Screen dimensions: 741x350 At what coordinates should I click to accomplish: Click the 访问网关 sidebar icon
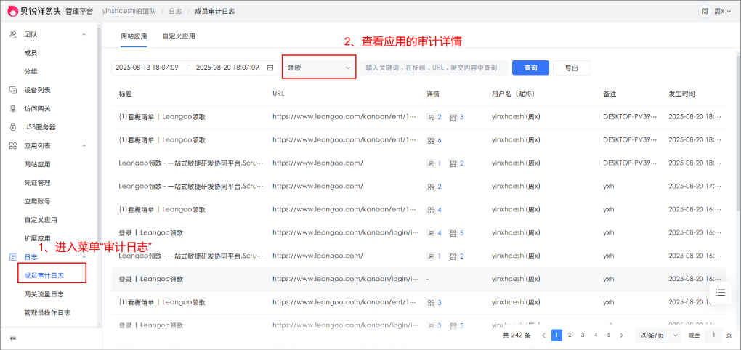tap(14, 109)
